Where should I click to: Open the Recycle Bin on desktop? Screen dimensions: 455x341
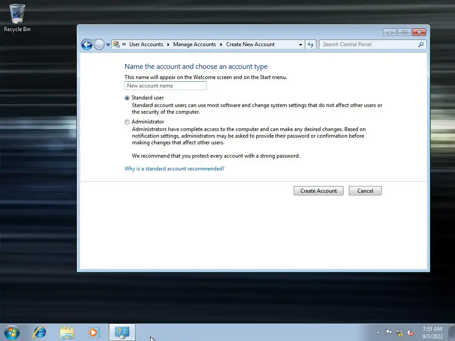tap(17, 18)
